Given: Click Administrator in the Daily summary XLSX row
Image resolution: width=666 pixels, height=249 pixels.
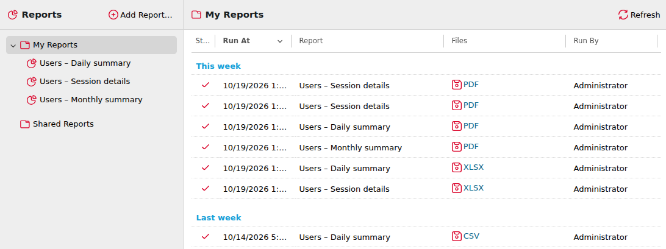Looking at the screenshot, I should tap(600, 169).
